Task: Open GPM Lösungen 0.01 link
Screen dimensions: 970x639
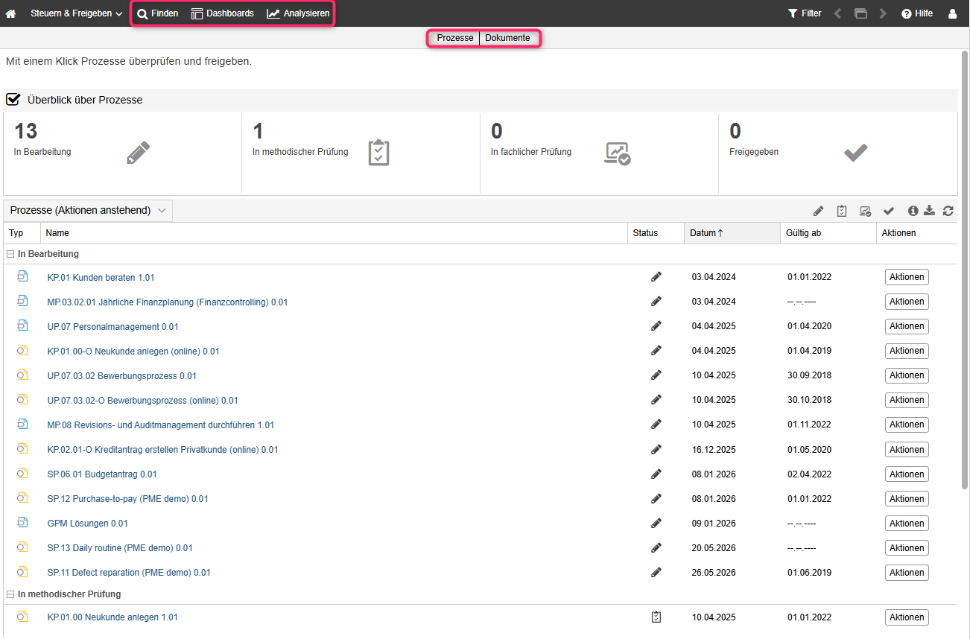Action: 87,524
